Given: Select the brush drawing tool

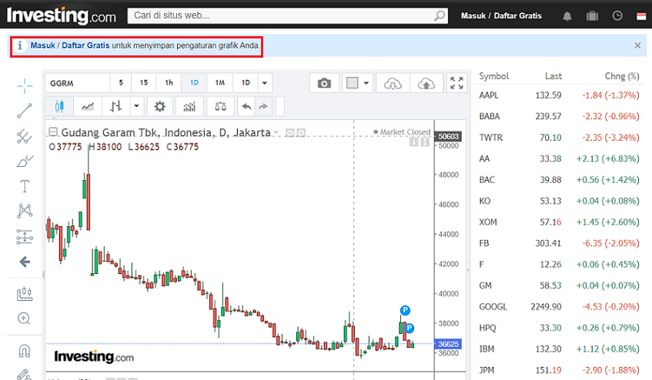Looking at the screenshot, I should click(x=25, y=161).
